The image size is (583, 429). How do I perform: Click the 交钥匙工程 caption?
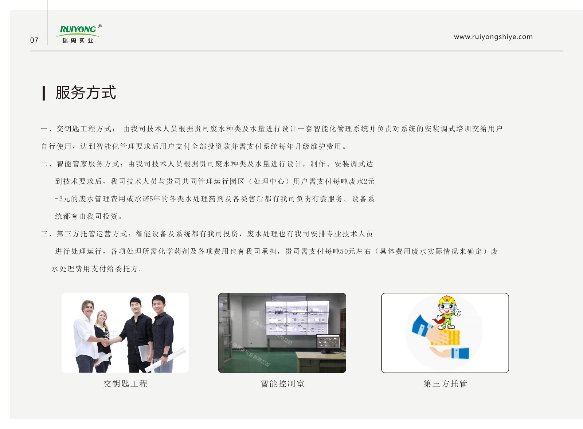tap(125, 383)
